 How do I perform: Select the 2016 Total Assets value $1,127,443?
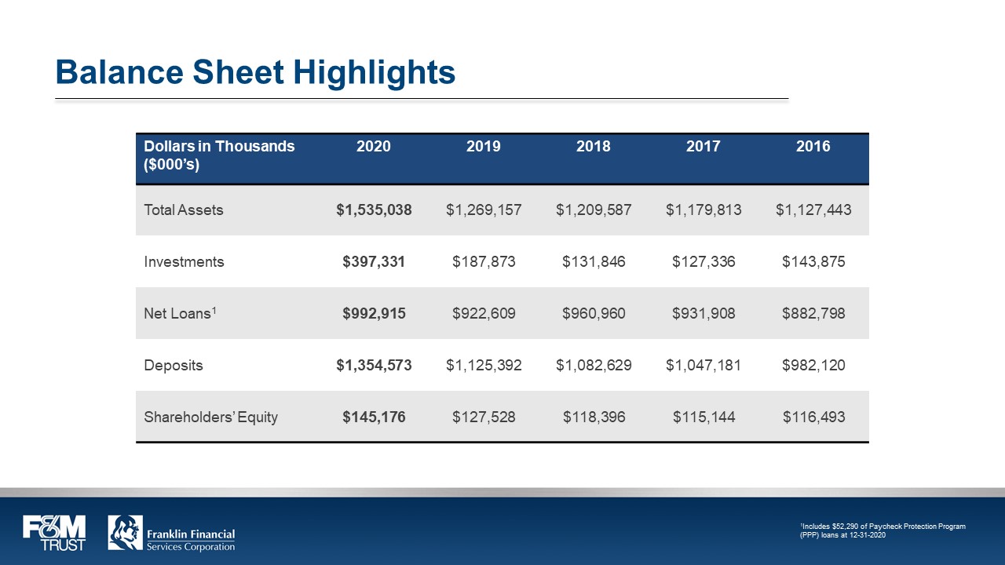(x=813, y=210)
